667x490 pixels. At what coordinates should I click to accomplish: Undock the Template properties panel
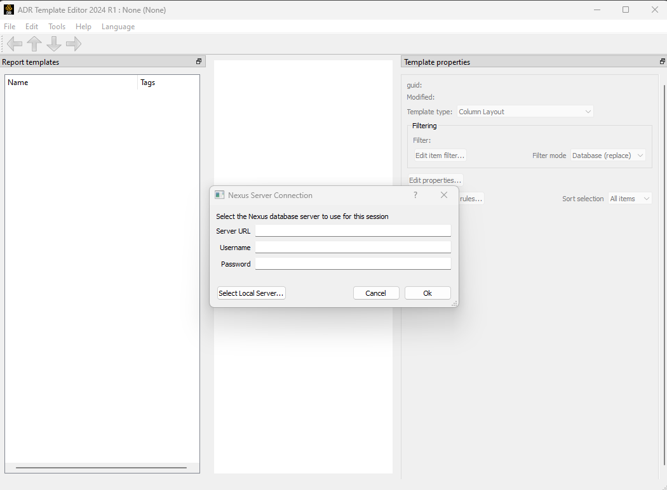tap(663, 62)
